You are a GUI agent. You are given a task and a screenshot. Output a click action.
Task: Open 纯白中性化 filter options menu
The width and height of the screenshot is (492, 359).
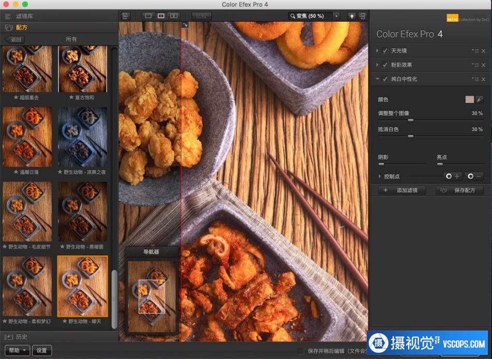pyautogui.click(x=475, y=79)
